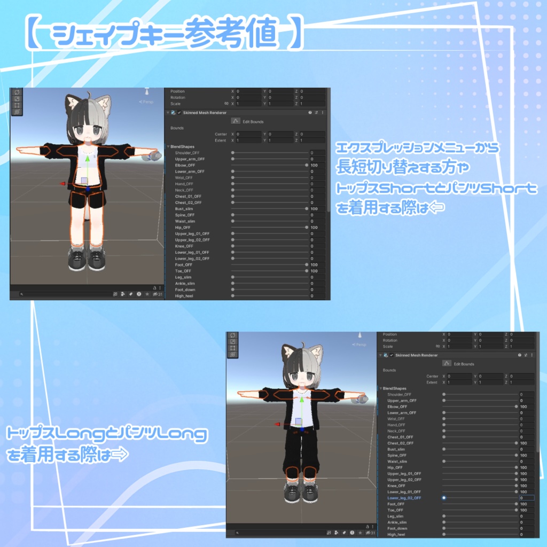Select the orbit tool in the scene view toolbar
This screenshot has height=547, width=547.
(x=17, y=92)
